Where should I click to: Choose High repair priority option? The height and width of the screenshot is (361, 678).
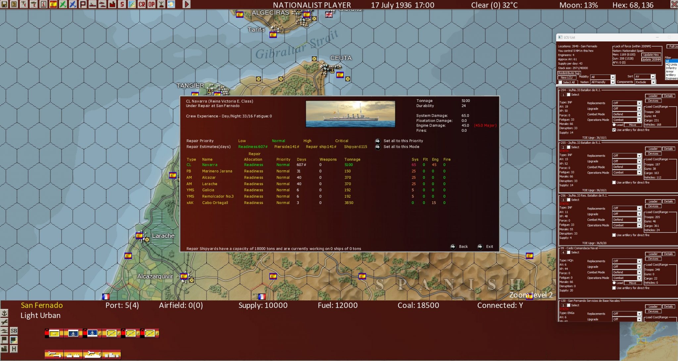pyautogui.click(x=307, y=141)
